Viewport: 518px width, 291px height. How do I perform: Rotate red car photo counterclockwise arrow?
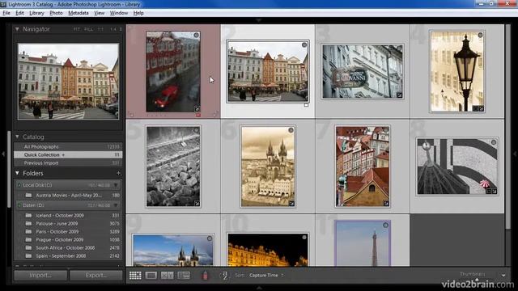[x=131, y=115]
